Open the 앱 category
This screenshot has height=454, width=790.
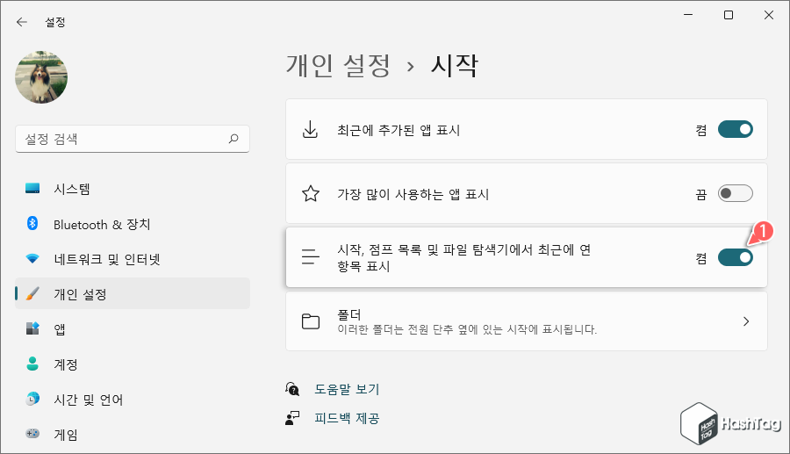[133, 329]
